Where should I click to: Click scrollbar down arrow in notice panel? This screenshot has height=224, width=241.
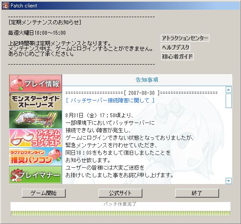point(229,181)
